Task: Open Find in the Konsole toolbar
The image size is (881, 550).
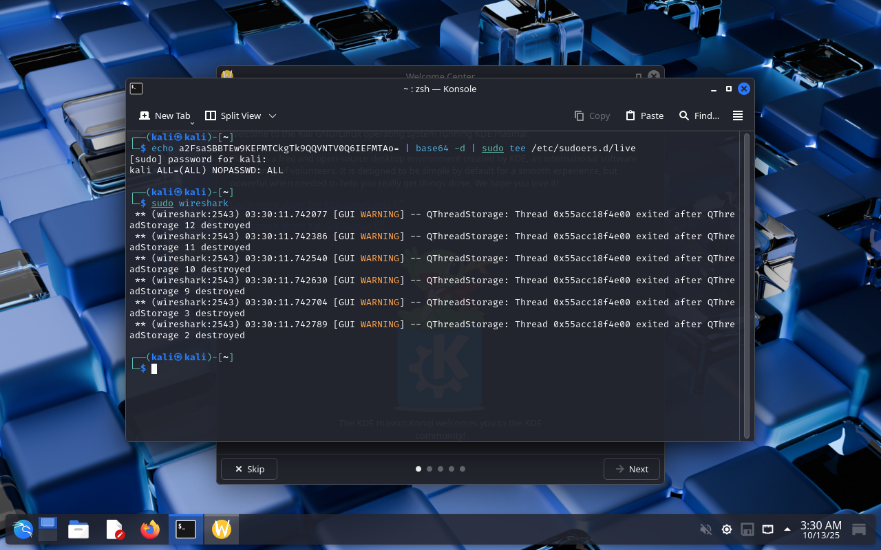Action: (699, 115)
